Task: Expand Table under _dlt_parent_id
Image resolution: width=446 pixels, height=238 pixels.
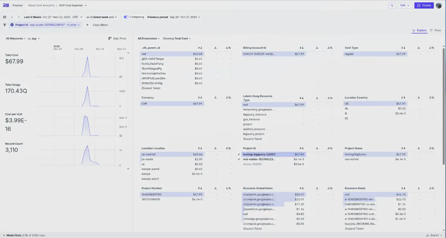Action: tap(151, 88)
